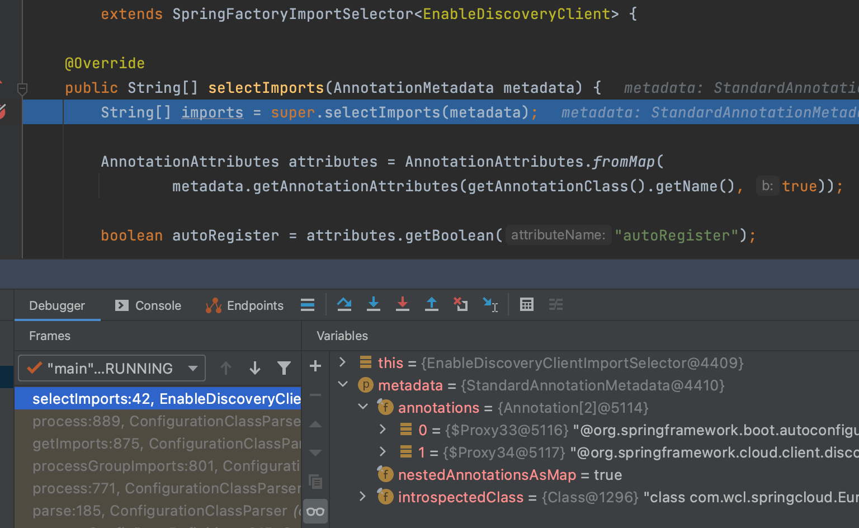Select frame processGroupImports:801
The width and height of the screenshot is (859, 528).
158,466
